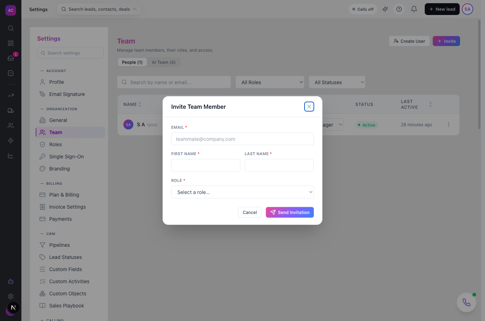Open the All Statuses filter dropdown
Image resolution: width=485 pixels, height=321 pixels.
coord(337,82)
